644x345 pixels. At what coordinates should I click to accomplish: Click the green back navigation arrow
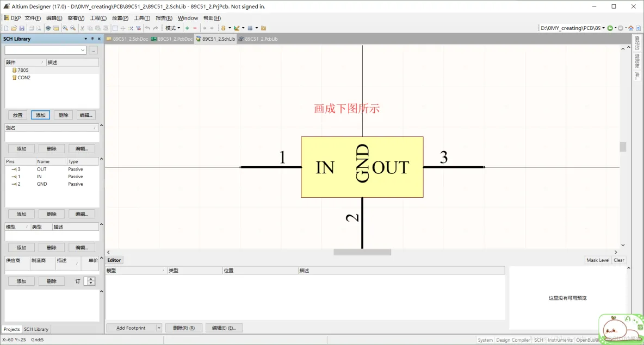(x=610, y=28)
